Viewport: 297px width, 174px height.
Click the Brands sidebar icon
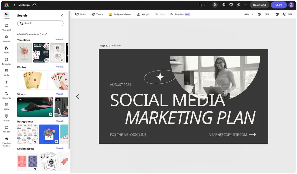(6, 117)
